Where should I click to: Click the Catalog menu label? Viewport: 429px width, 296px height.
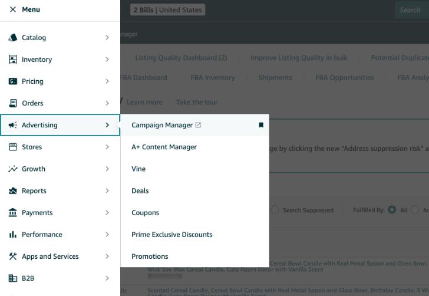pyautogui.click(x=34, y=38)
